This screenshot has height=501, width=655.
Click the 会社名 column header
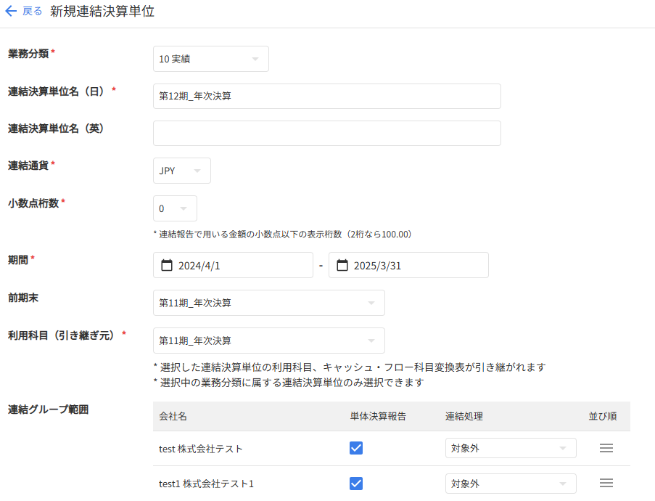(173, 416)
